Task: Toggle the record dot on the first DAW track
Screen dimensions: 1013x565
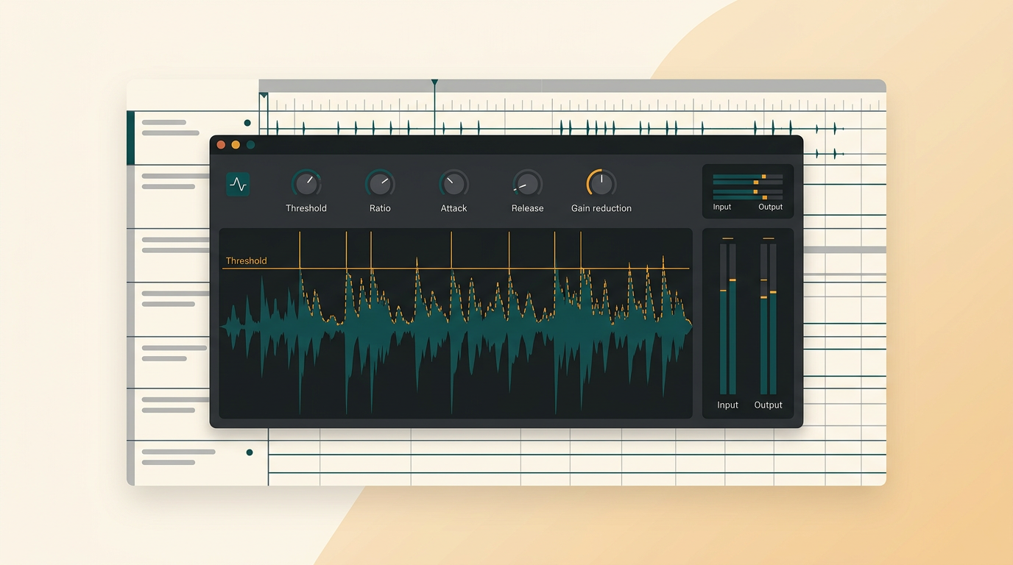Action: [247, 123]
